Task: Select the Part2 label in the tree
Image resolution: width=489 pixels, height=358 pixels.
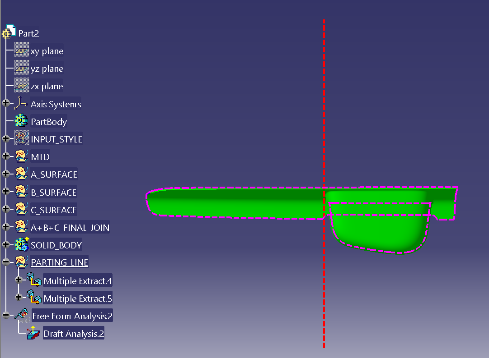Action: click(28, 33)
